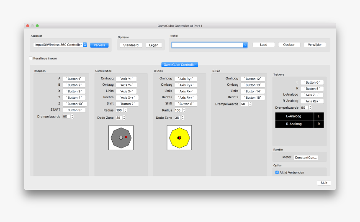Expand the Profiel combo box

[245, 45]
